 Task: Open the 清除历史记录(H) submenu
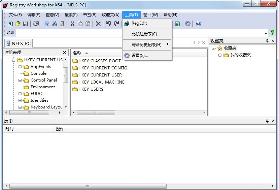pyautogui.click(x=147, y=45)
